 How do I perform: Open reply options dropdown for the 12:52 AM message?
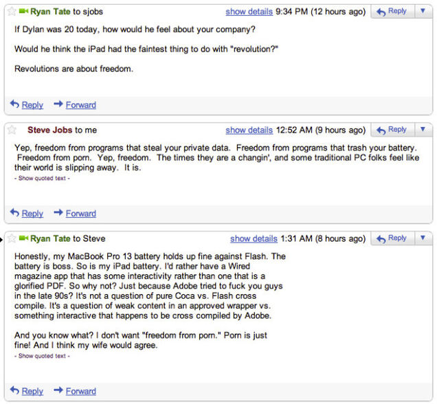point(423,130)
